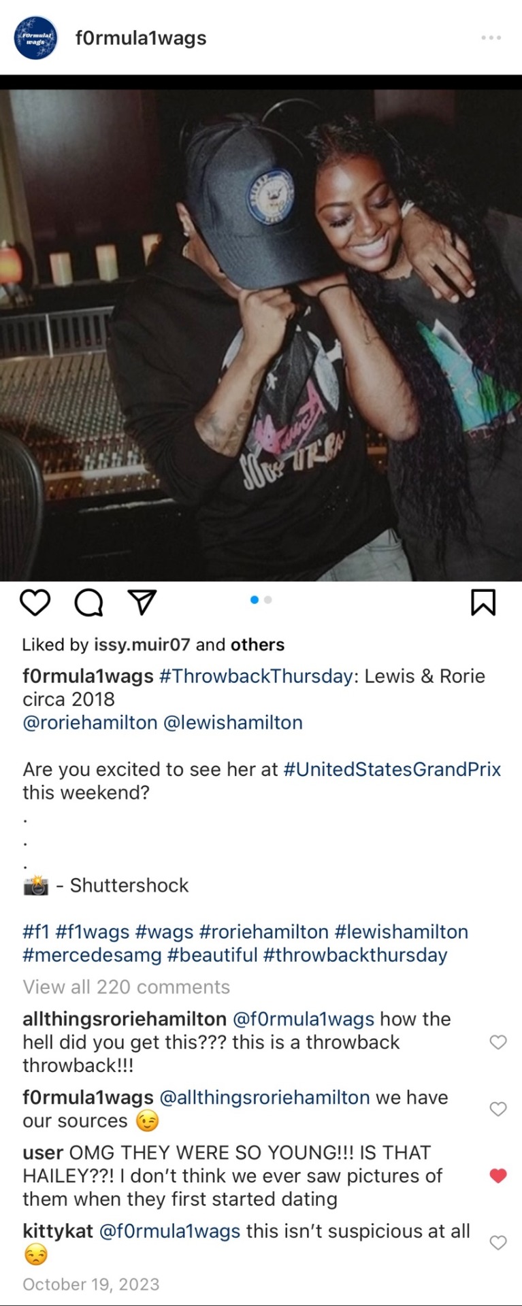Open #ThrowbackThursday hashtag in caption
The image size is (522, 1306).
[x=256, y=676]
